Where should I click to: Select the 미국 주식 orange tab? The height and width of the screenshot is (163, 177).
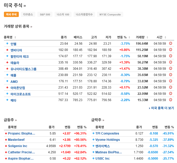pyautogui.click(x=11, y=14)
